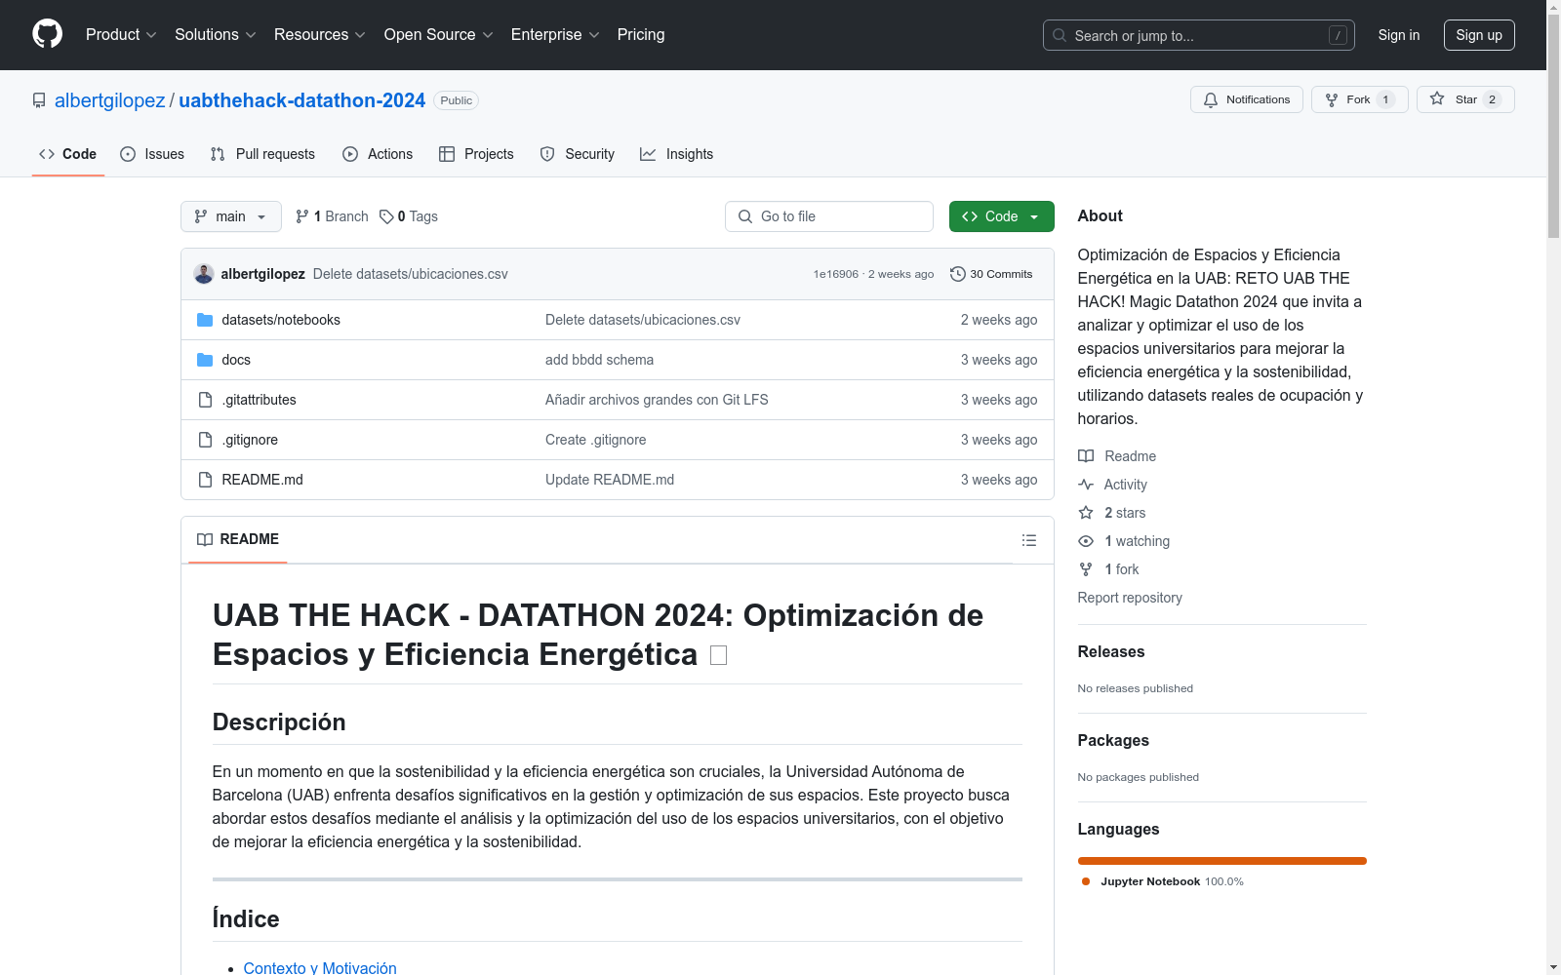Viewport: 1561px width, 975px height.
Task: Expand the Solutions menu
Action: 216,35
